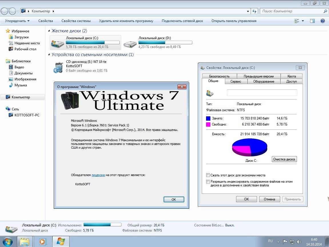Viewport: 329px width, 247px height.
Task: Open Explorer help question mark icon
Action: (323, 21)
